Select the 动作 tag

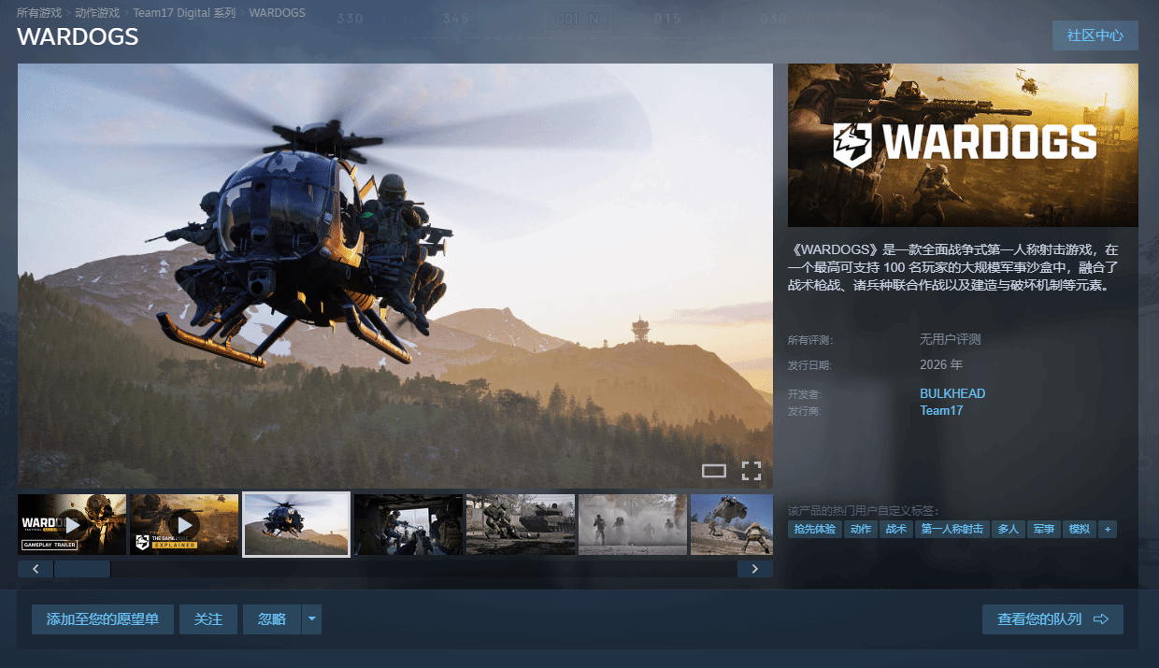pos(860,529)
